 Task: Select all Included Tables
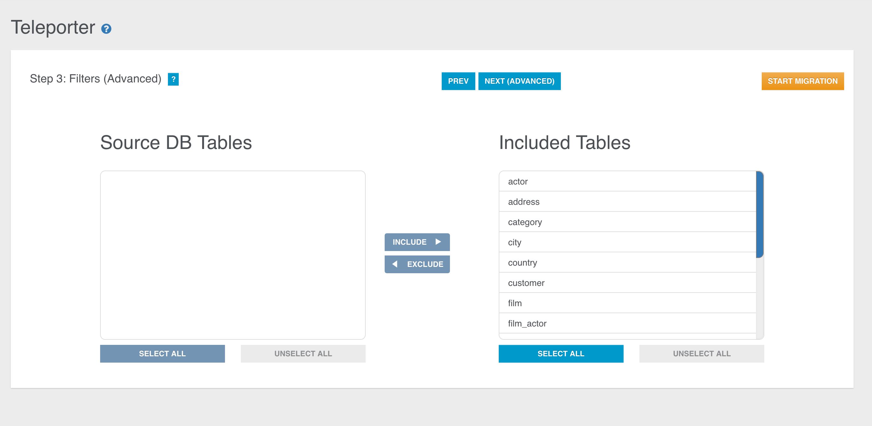(561, 353)
